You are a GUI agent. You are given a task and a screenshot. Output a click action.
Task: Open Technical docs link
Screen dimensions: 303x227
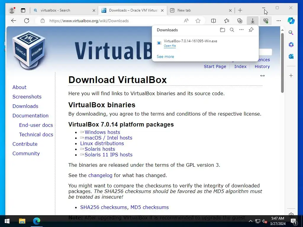pyautogui.click(x=36, y=134)
